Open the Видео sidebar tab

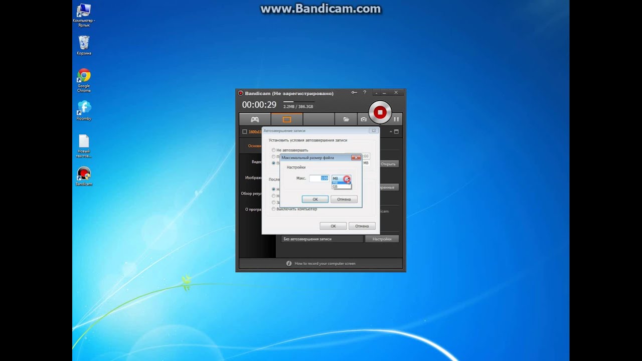tap(257, 162)
